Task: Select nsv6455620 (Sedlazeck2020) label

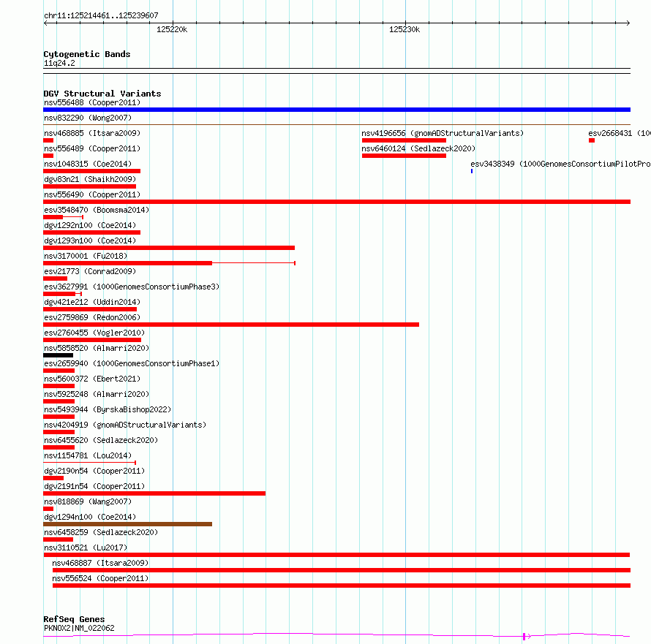Action: 101,440
